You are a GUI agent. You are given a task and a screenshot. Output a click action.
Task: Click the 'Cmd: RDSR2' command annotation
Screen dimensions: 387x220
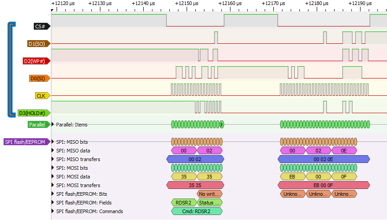[x=197, y=211]
